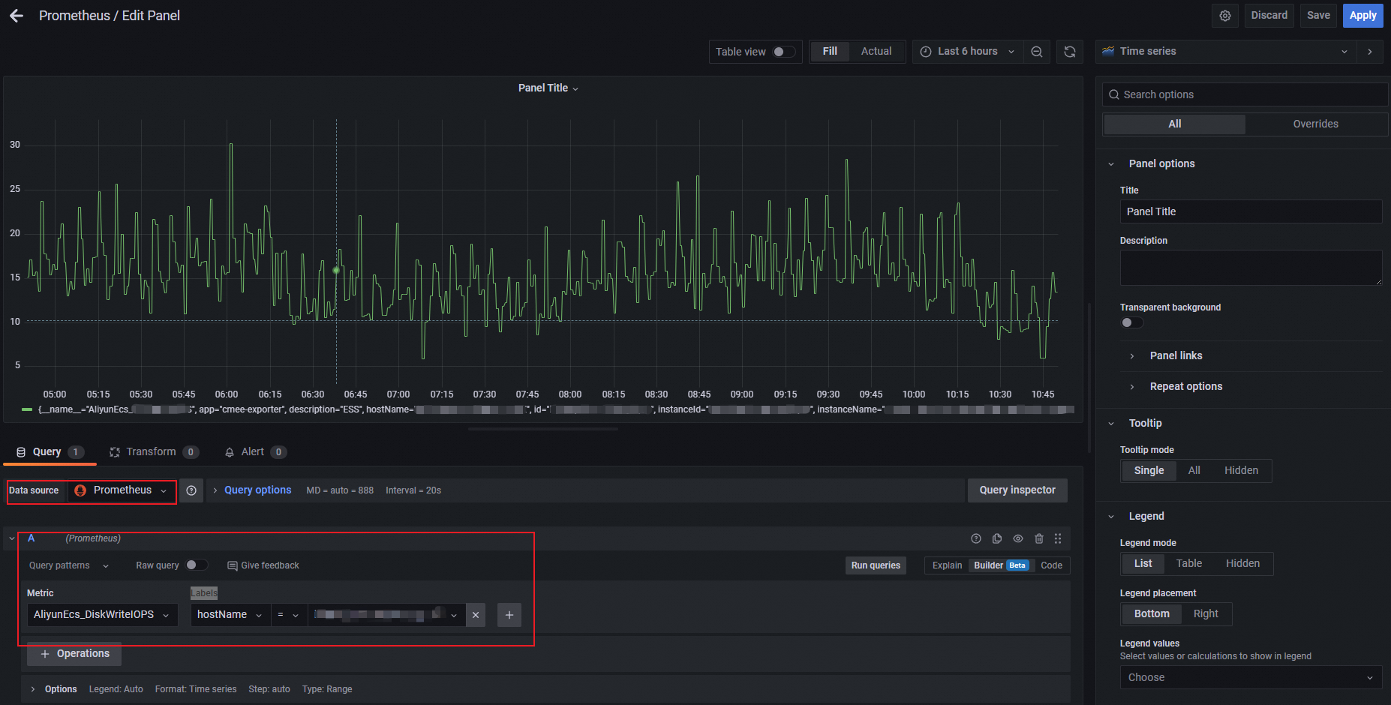
Task: Open Time series visualization dropdown
Action: [x=1227, y=52]
